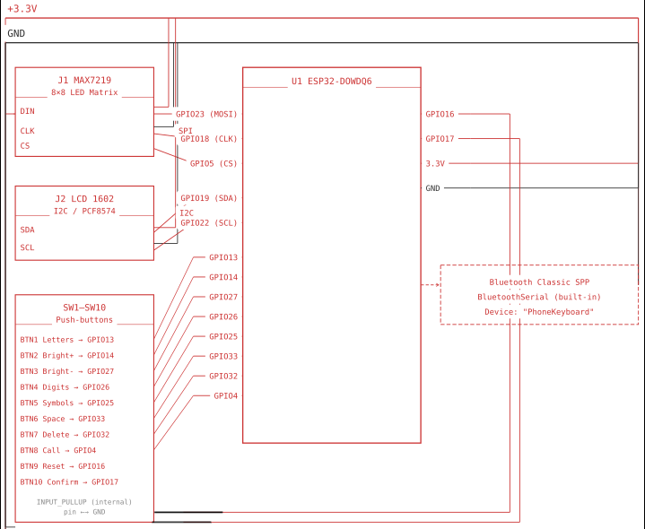Viewport: 645px width, 529px height.
Task: Select the Bluetooth Classic SPP label
Action: 539,282
